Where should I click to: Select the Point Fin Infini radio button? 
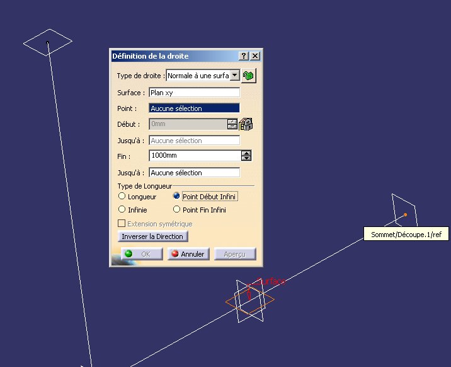click(176, 209)
